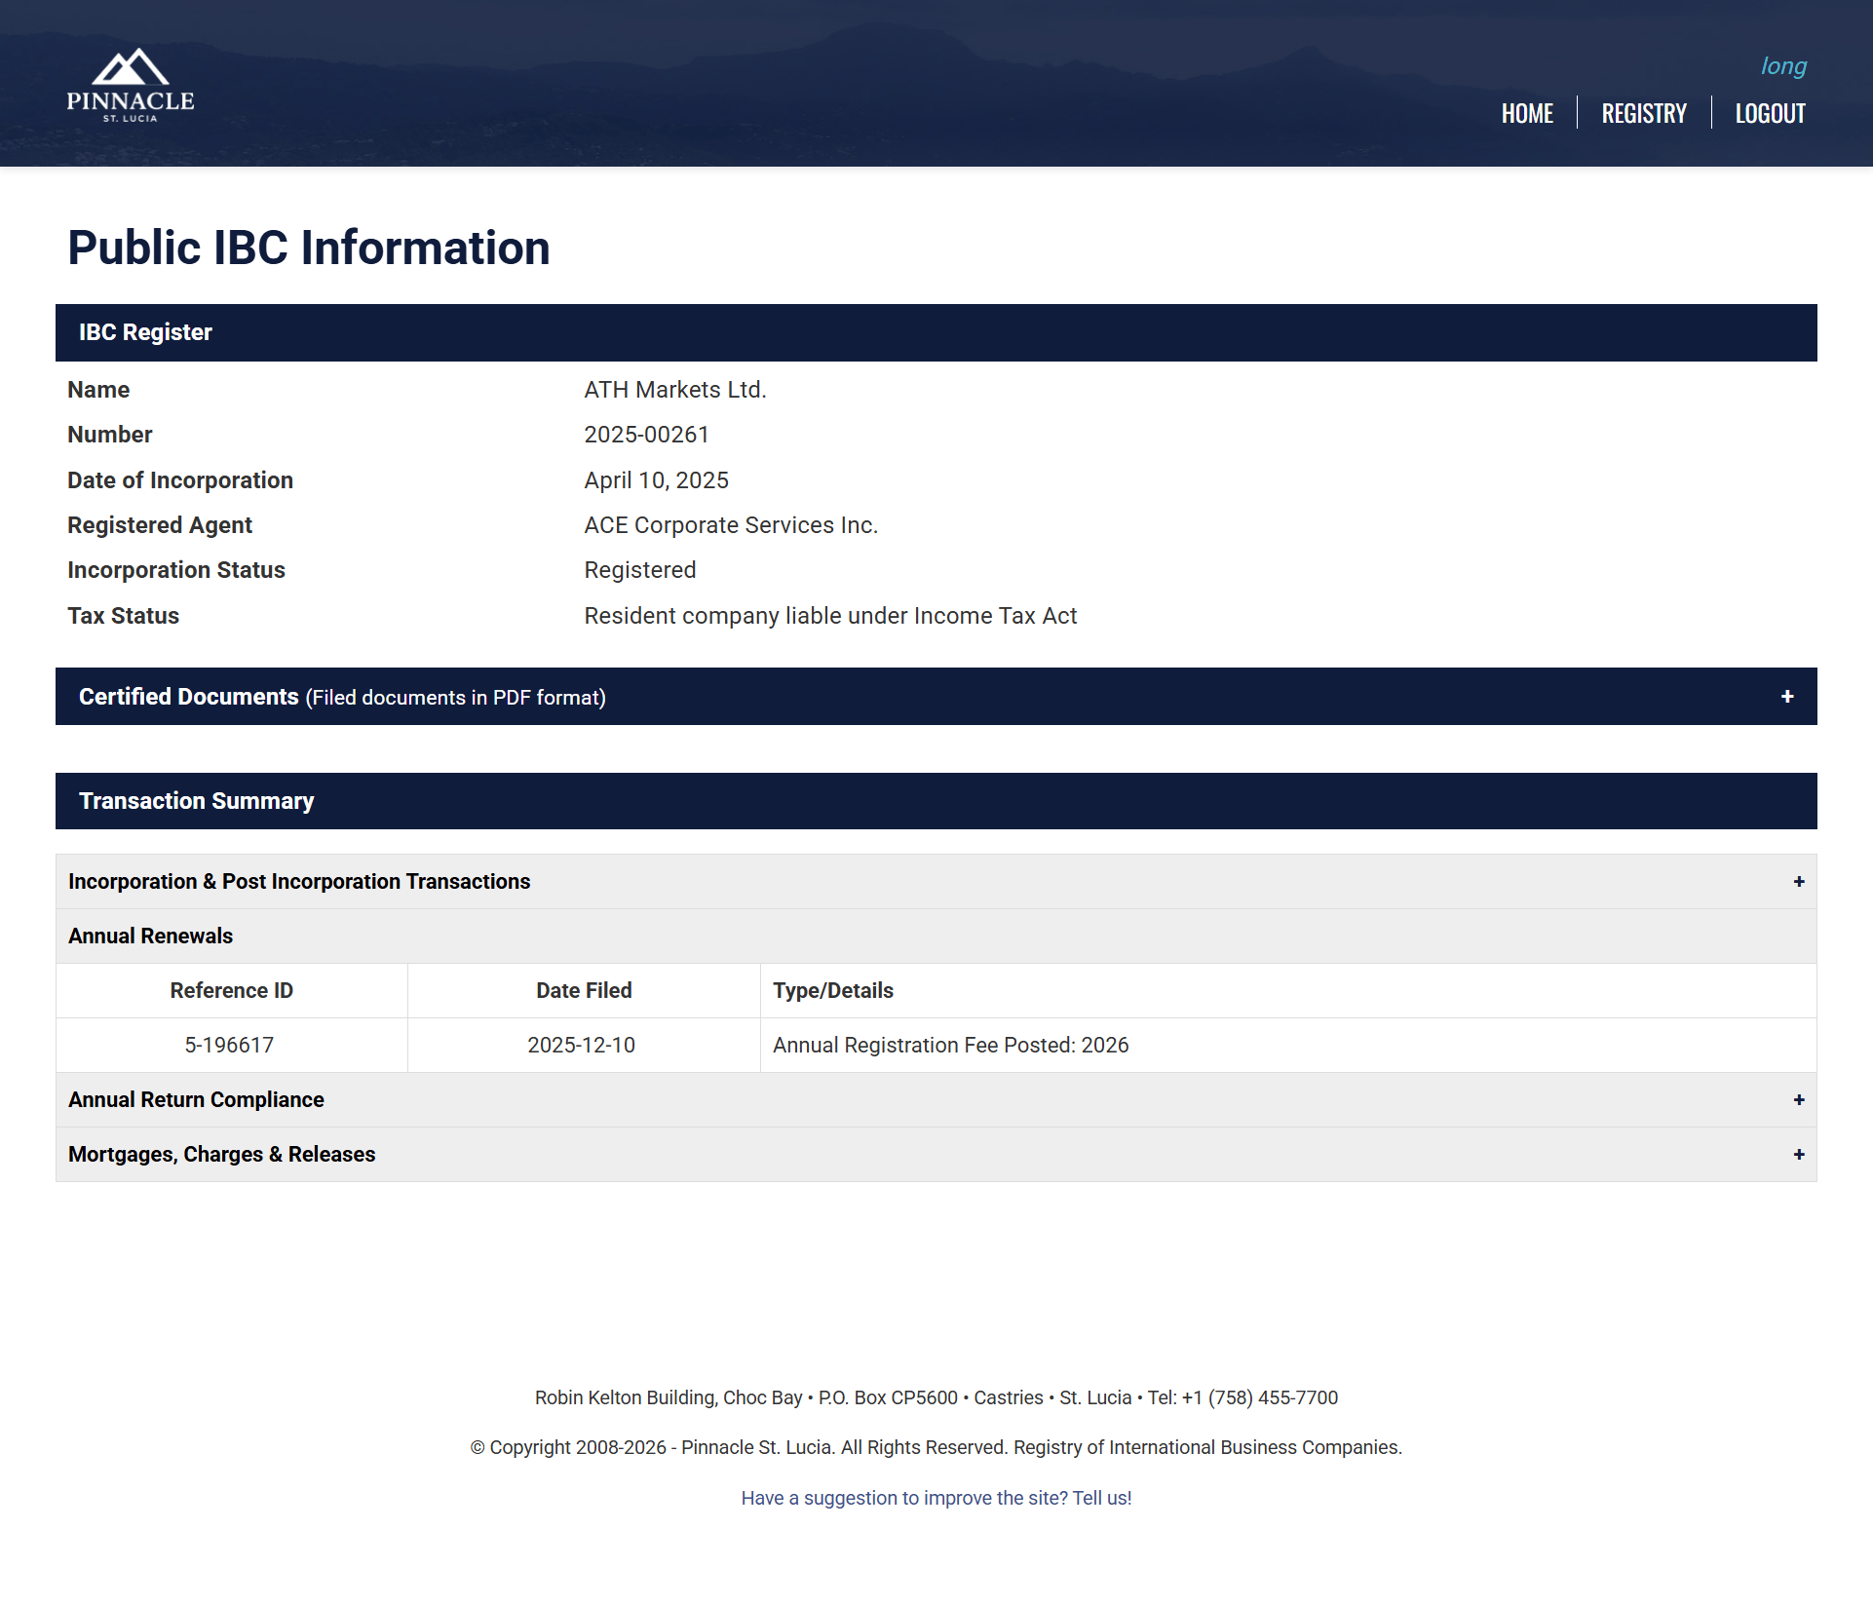Image resolution: width=1873 pixels, height=1606 pixels.
Task: Go to the REGISTRY page
Action: 1644,113
